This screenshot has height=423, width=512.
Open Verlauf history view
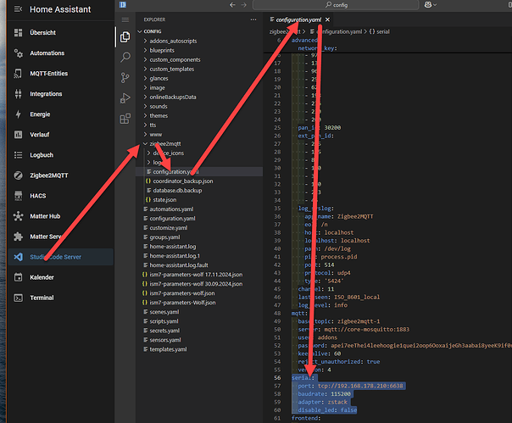[x=60, y=135]
